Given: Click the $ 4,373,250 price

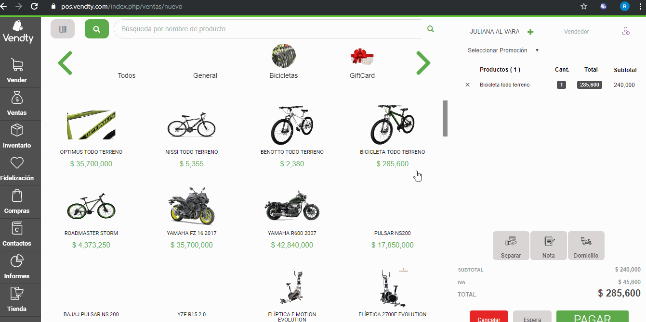Looking at the screenshot, I should (x=91, y=245).
